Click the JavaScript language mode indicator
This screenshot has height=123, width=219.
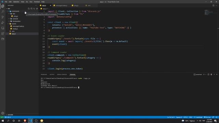[198, 117]
